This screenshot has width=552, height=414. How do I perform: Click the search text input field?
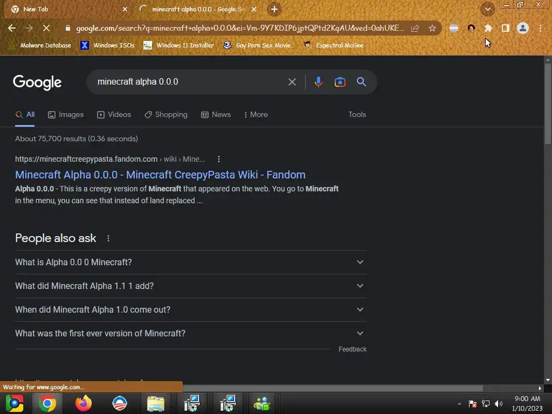coord(188,82)
